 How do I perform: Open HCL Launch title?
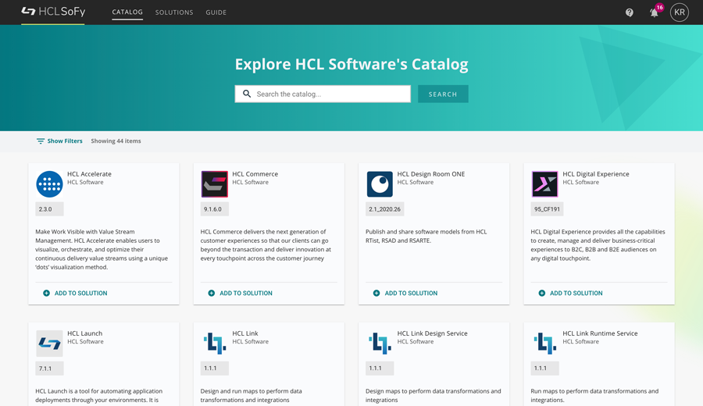84,333
